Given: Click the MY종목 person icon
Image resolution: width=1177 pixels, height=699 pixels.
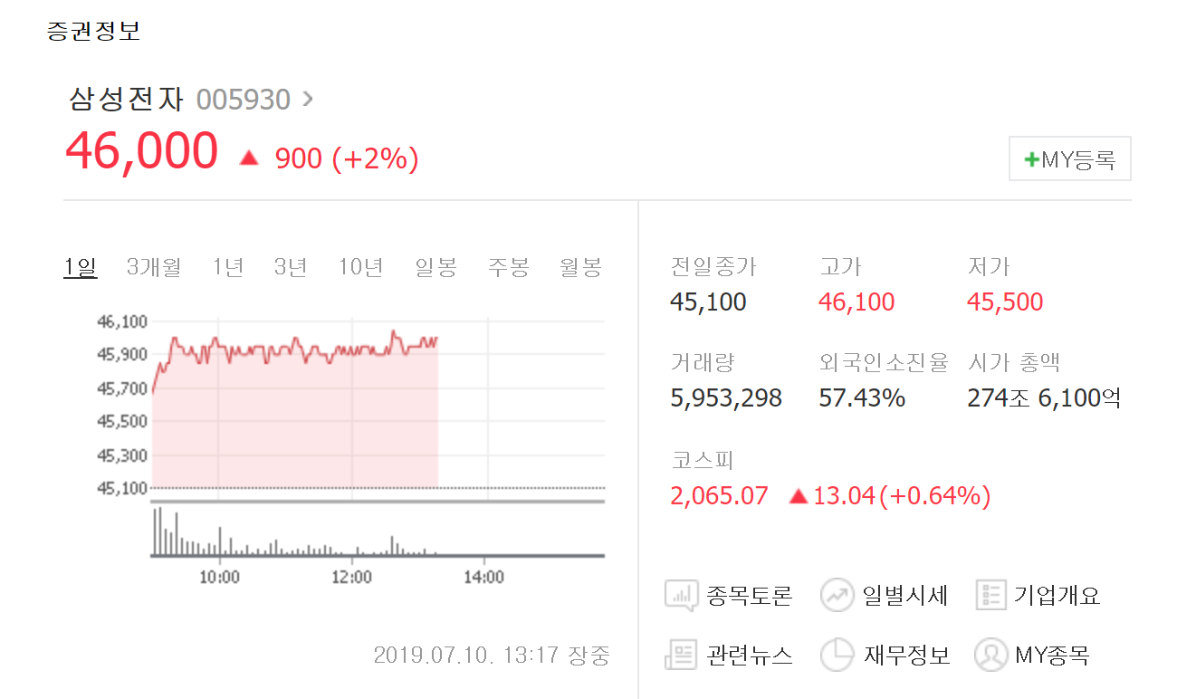Looking at the screenshot, I should click(x=991, y=655).
